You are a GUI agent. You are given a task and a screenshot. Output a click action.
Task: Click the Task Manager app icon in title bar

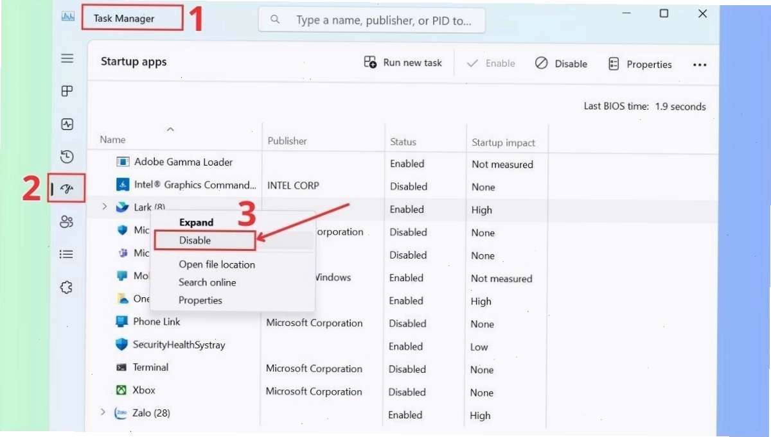point(67,17)
